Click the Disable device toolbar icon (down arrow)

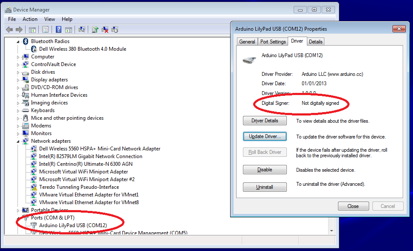coord(115,29)
